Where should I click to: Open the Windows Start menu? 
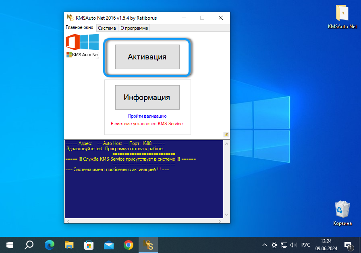click(10, 245)
